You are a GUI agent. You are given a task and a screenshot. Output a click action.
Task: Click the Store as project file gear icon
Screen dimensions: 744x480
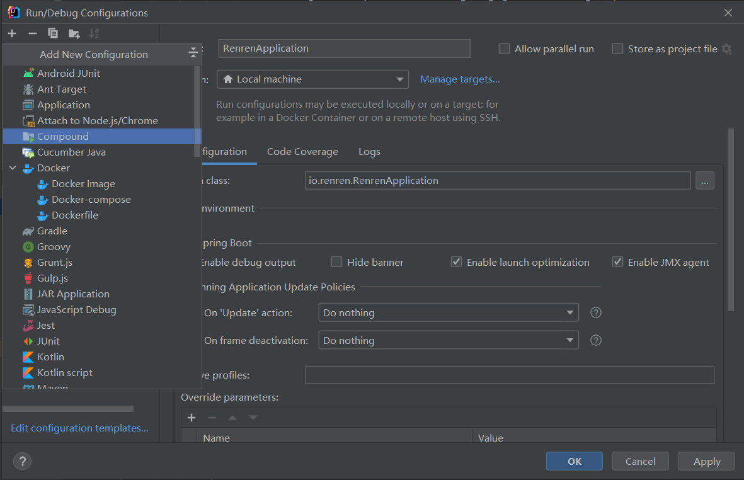tap(726, 49)
